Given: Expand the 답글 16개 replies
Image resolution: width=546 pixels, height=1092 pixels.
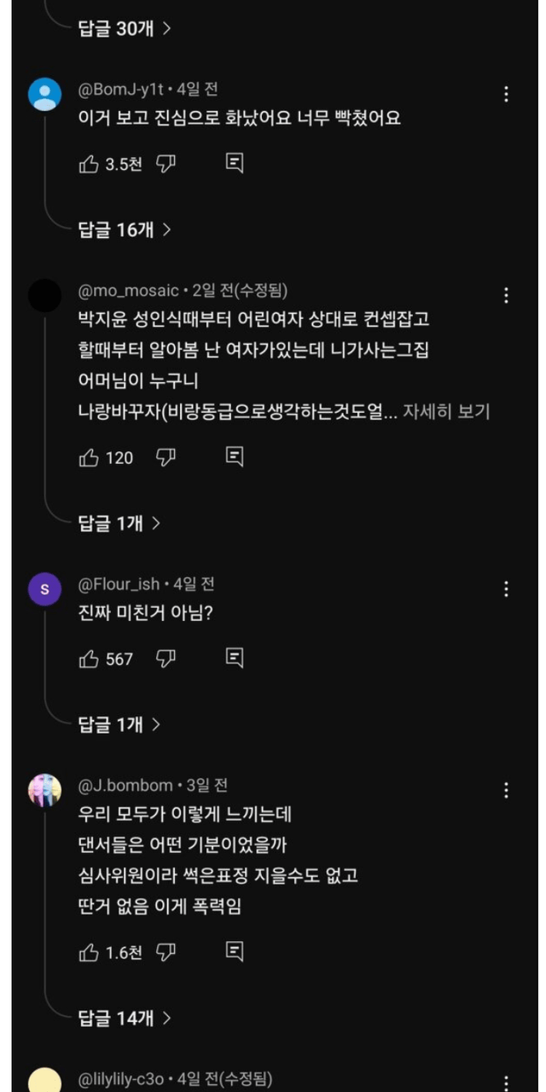Looking at the screenshot, I should [125, 229].
